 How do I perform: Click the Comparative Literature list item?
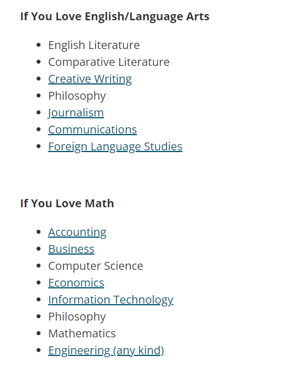click(x=109, y=62)
